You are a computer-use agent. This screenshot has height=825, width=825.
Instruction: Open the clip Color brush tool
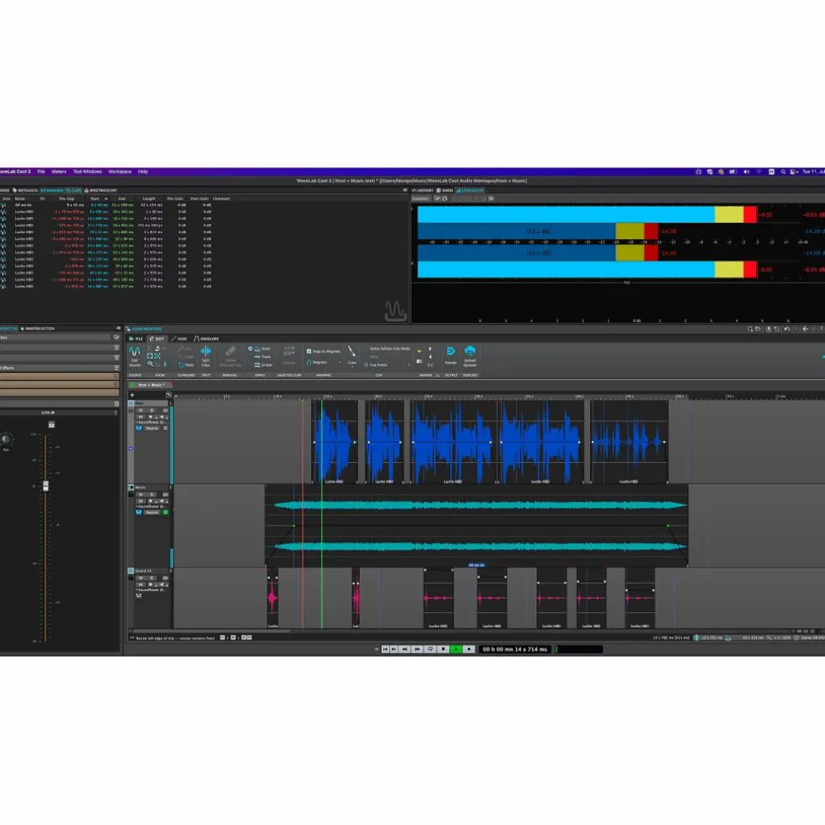(351, 351)
